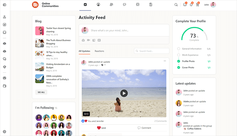Screen dimensions: 237x136
Task: Open the 2 Comments link
Action: (161, 121)
